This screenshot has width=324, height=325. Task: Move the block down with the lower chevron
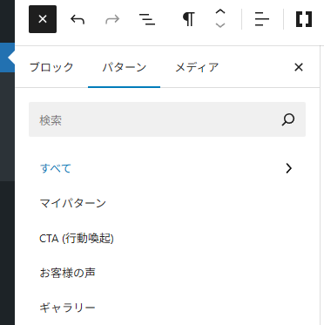tap(220, 25)
